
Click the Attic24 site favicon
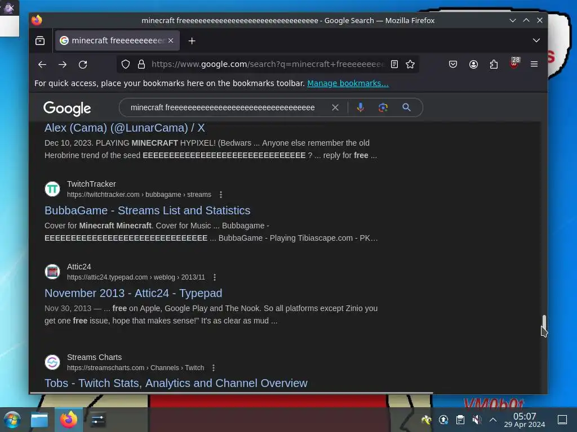[x=52, y=272]
